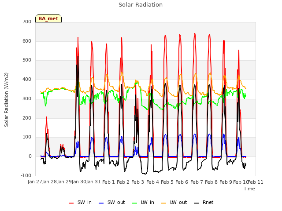The height and width of the screenshot is (211, 282).
Task: Click the Jan 31 x-axis tick label
Action: [x=94, y=182]
